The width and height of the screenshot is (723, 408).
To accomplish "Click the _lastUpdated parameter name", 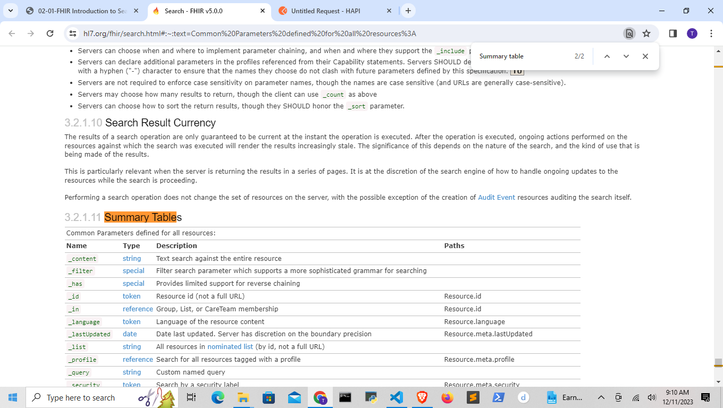I will coord(89,334).
